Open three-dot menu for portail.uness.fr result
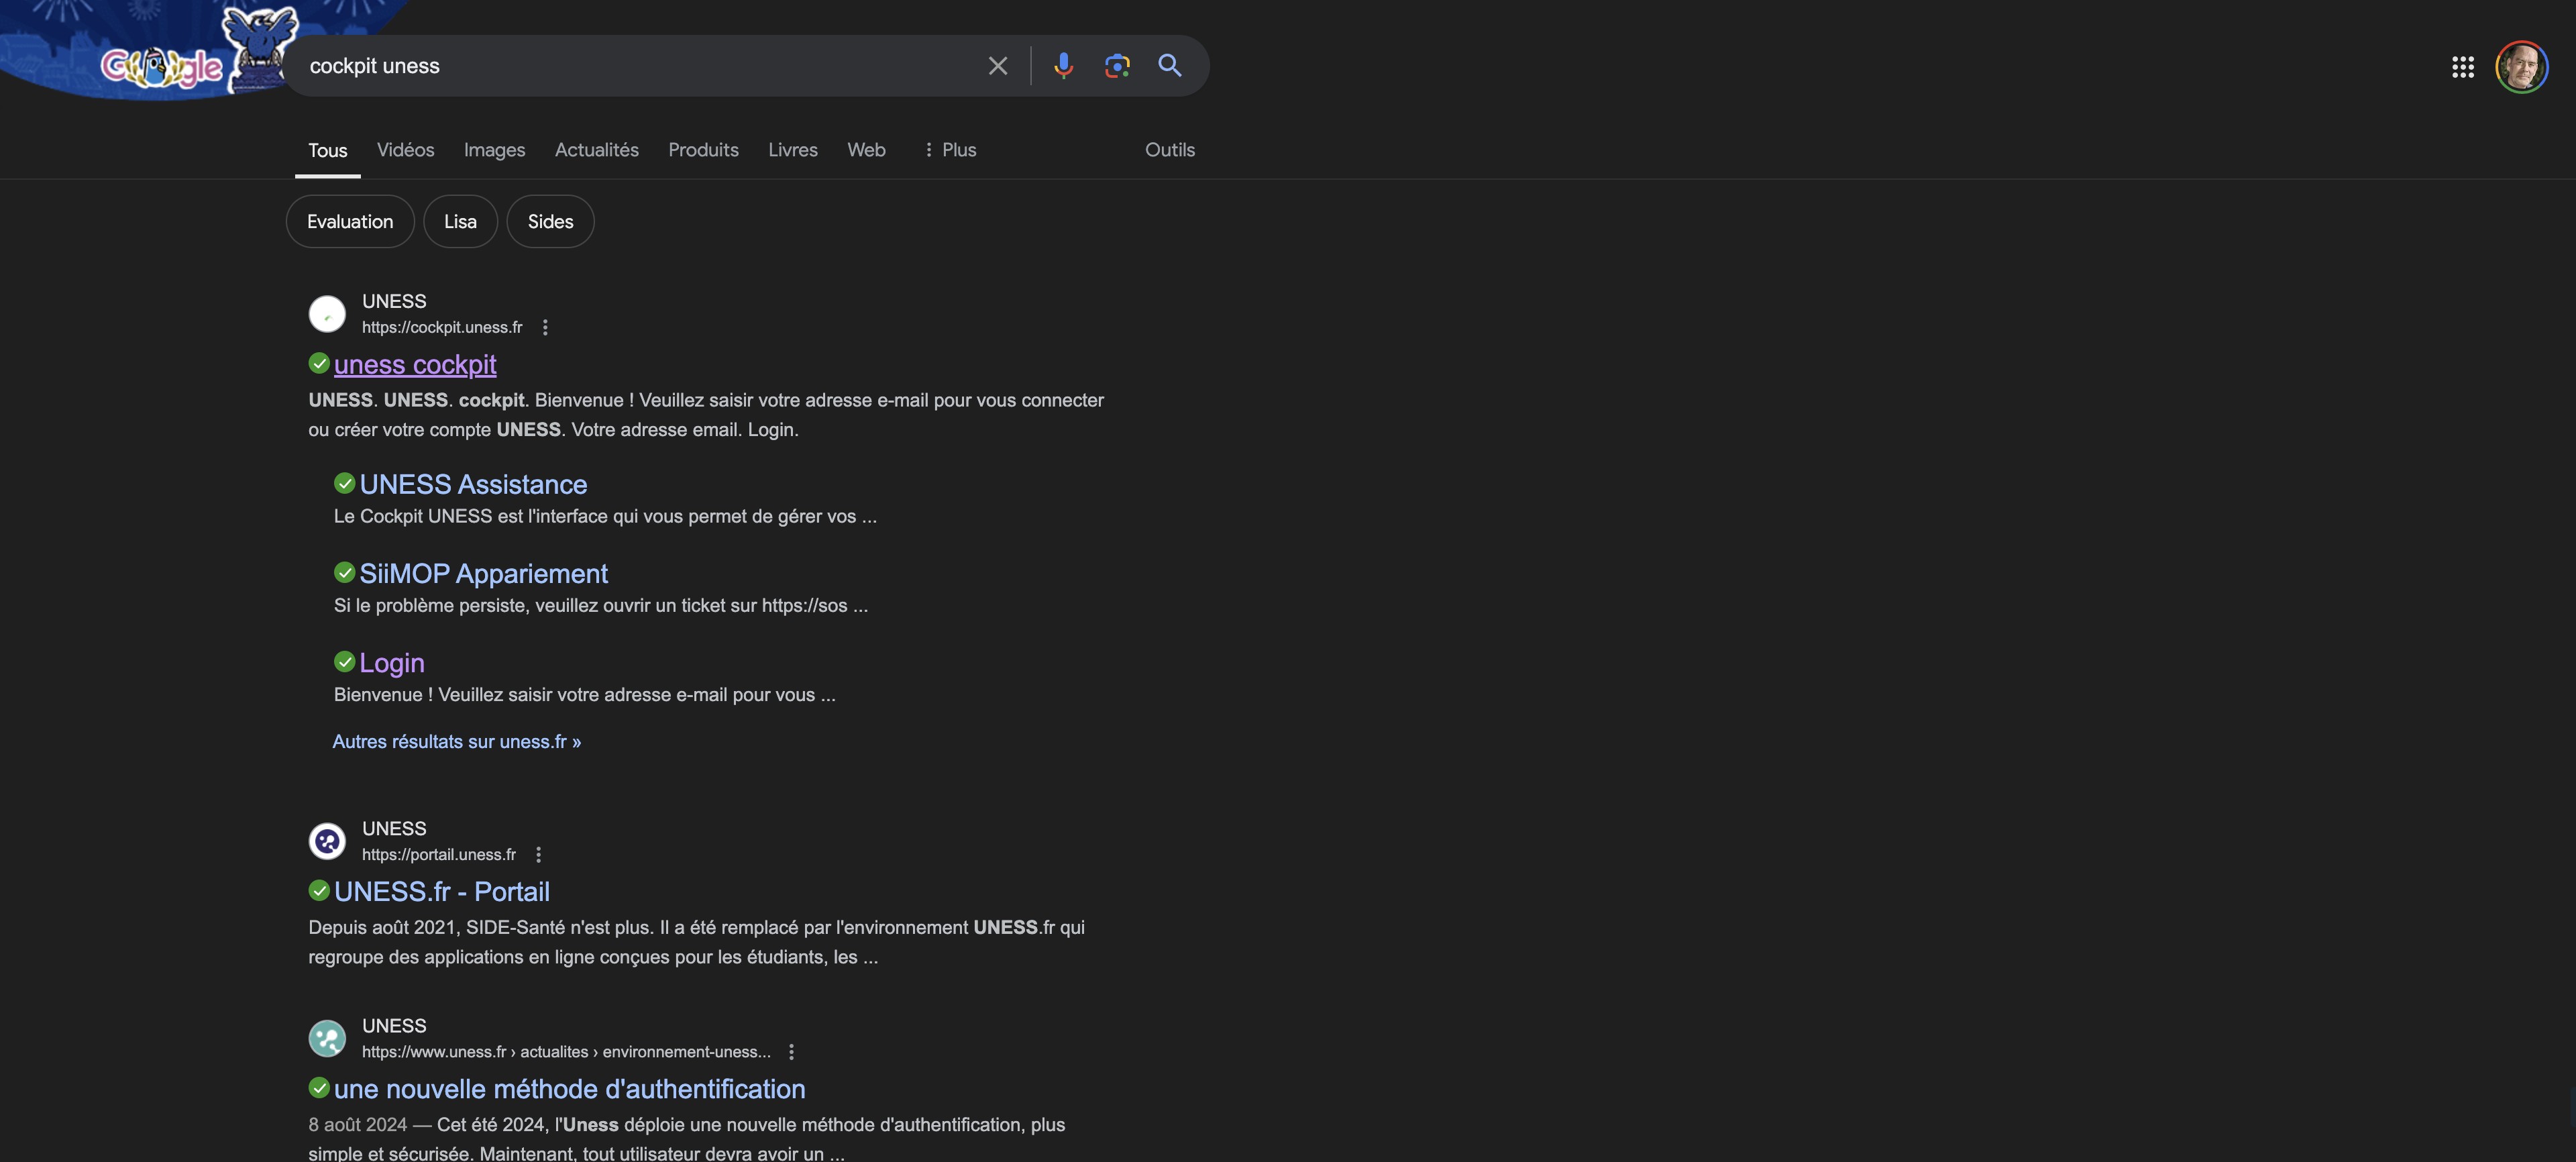Screen dimensions: 2576x1162 click(539, 854)
